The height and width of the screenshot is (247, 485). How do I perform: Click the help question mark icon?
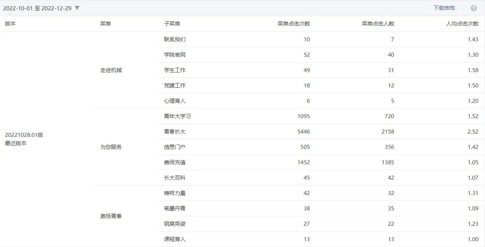(474, 8)
